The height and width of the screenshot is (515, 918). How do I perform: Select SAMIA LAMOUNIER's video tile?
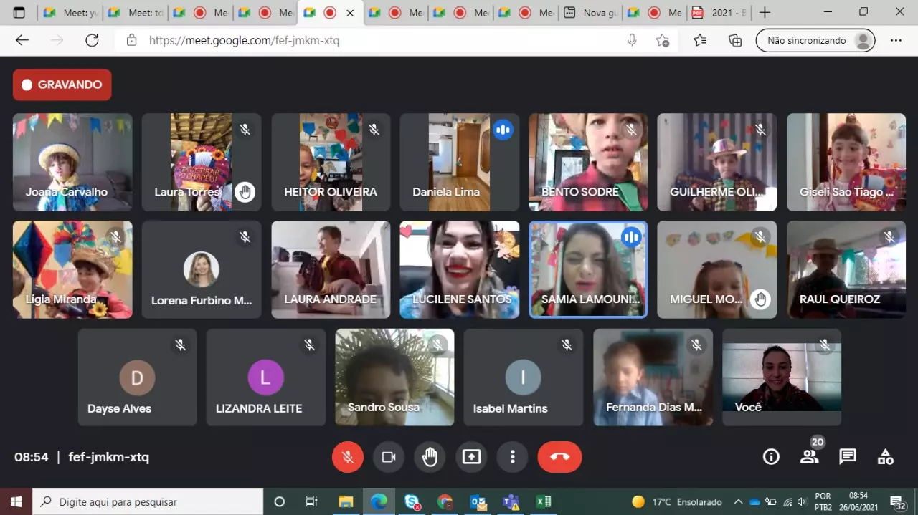(588, 269)
